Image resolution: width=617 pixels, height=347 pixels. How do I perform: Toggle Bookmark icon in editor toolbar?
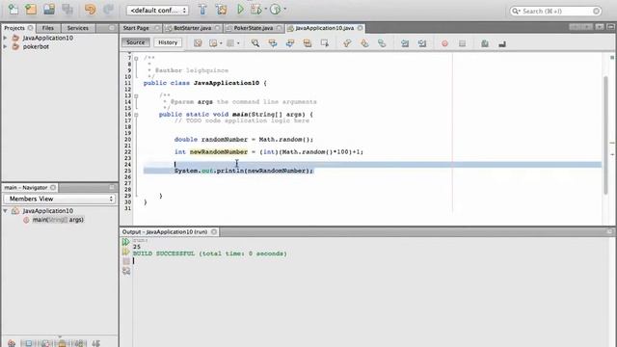coord(382,43)
